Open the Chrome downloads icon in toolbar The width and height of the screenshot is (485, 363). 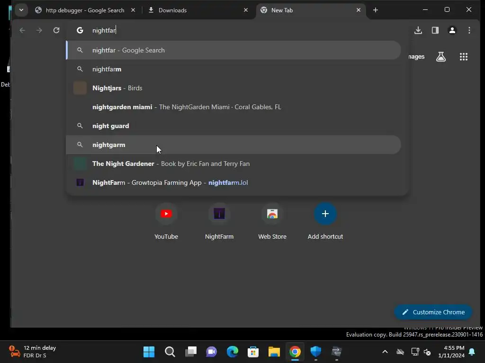click(418, 30)
